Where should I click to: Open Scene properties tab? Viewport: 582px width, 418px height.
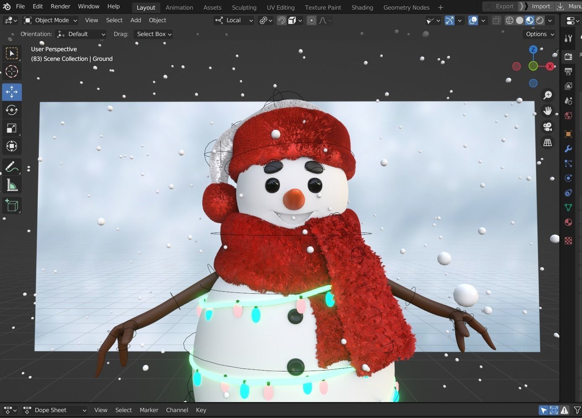coord(569,101)
